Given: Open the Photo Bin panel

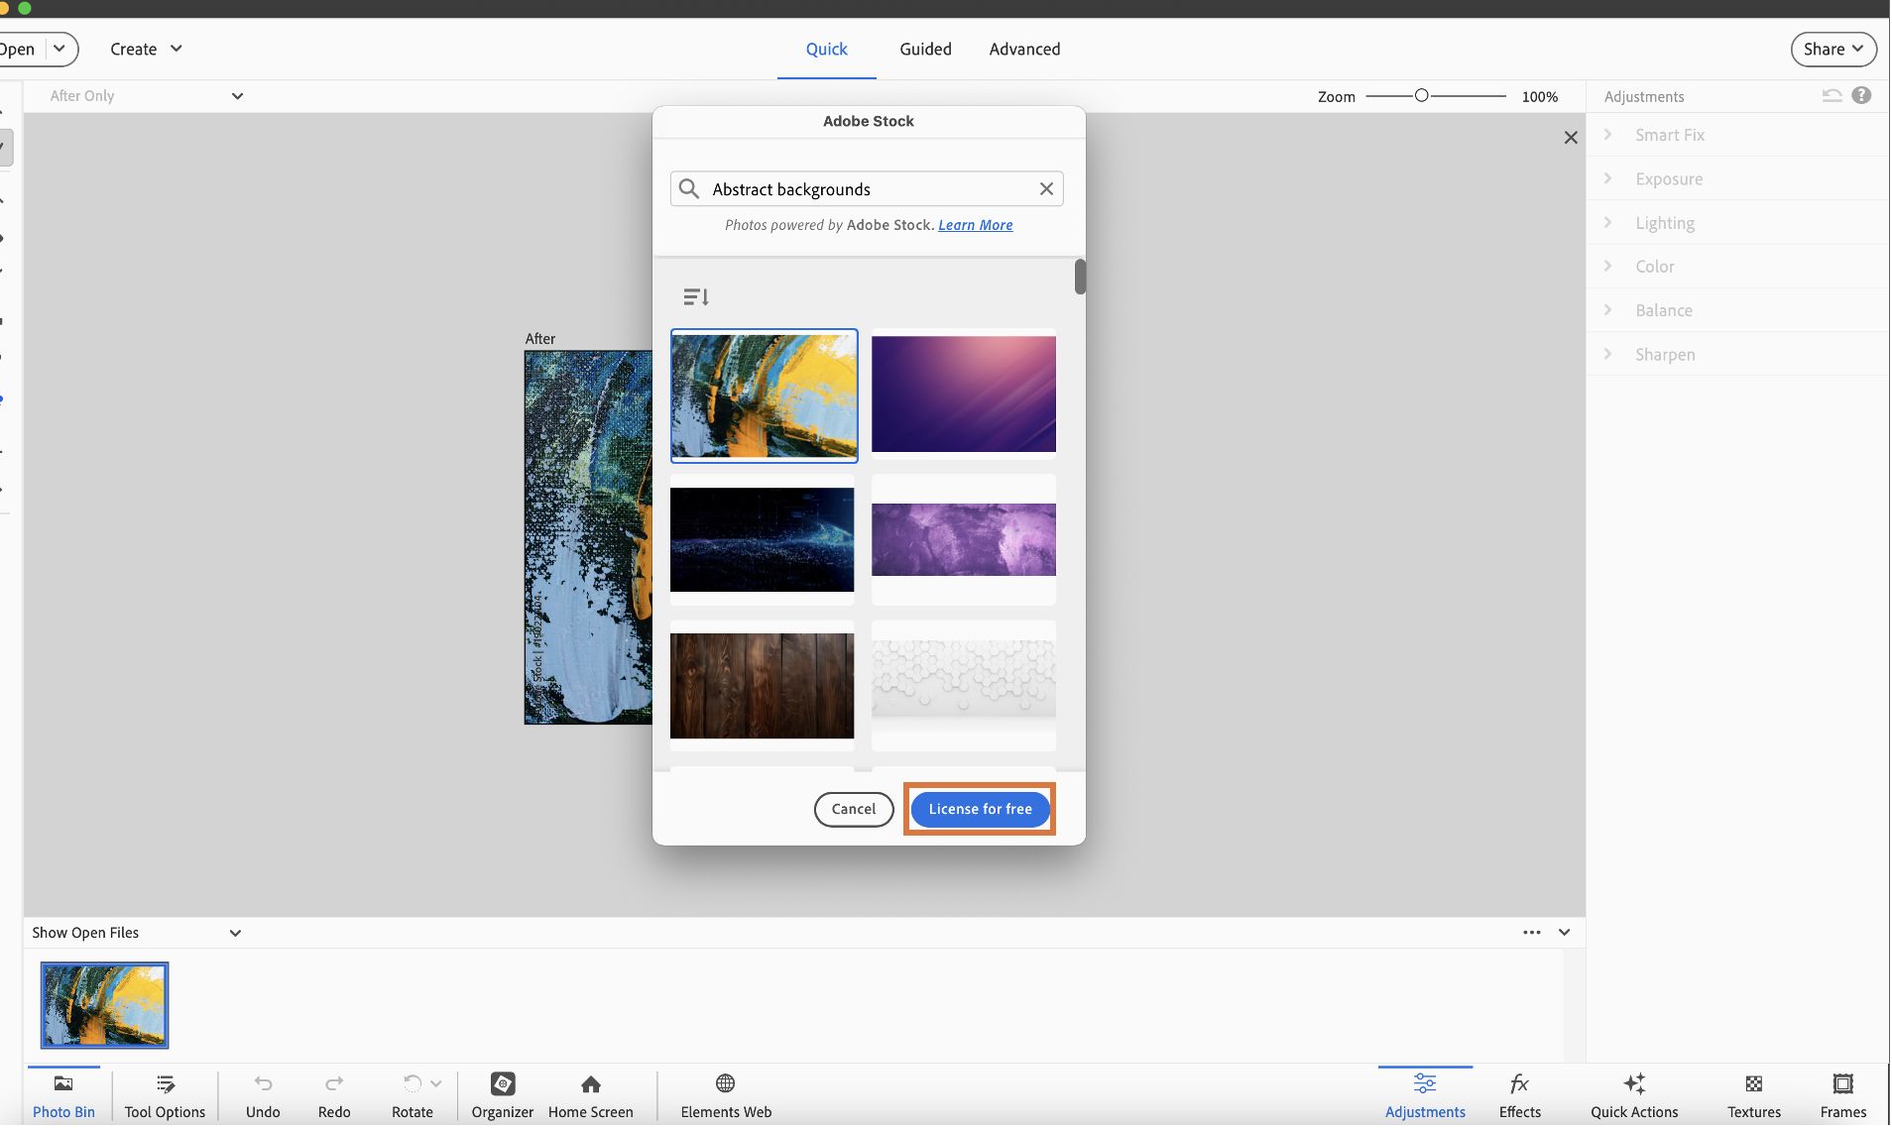Looking at the screenshot, I should tap(62, 1095).
